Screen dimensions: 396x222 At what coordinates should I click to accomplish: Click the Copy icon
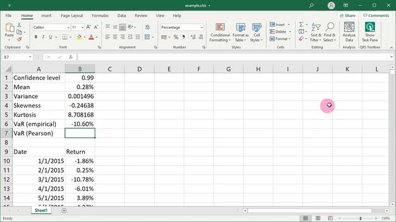point(19,32)
